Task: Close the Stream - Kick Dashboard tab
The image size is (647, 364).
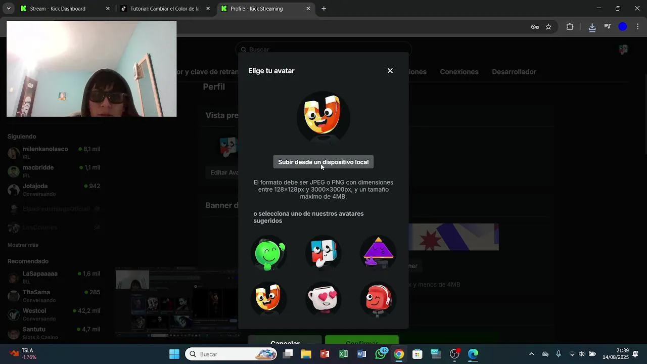Action: [108, 9]
